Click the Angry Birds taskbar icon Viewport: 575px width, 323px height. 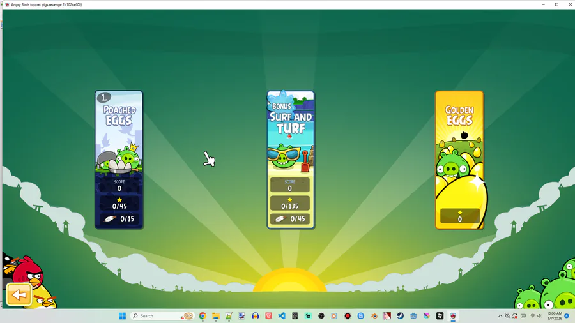(x=453, y=316)
